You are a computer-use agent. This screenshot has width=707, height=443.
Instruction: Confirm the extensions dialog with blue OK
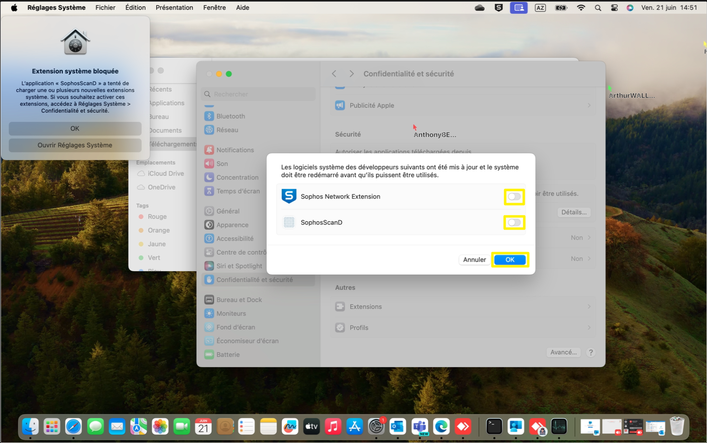[510, 259]
